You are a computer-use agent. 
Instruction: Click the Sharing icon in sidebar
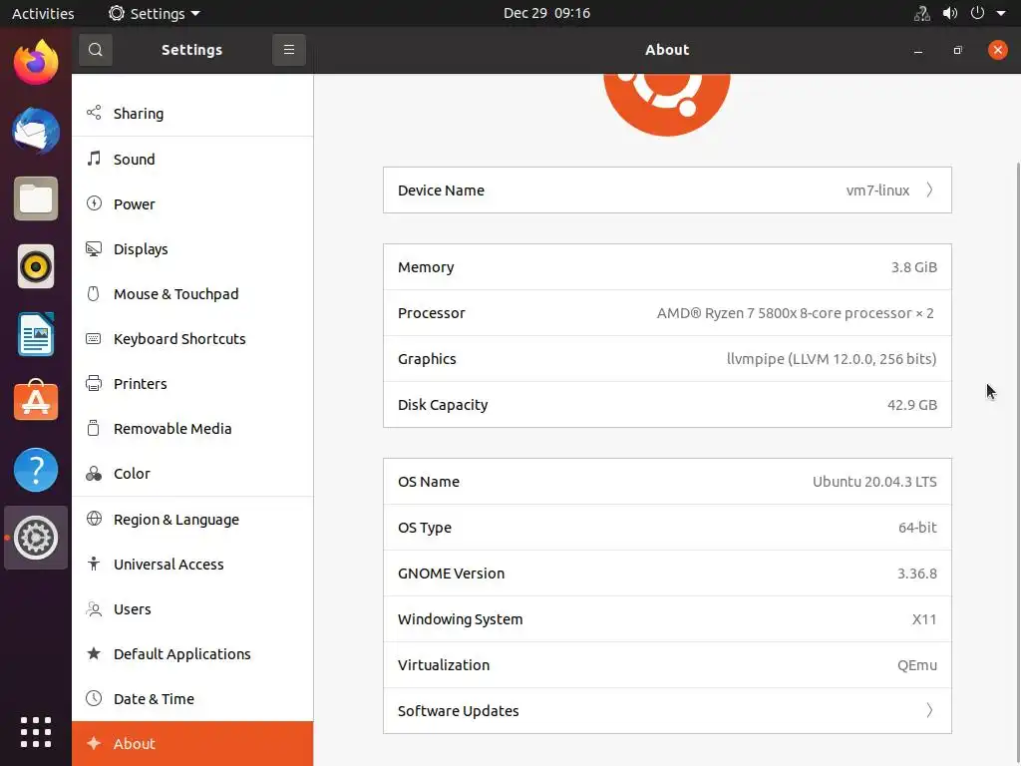(x=94, y=113)
